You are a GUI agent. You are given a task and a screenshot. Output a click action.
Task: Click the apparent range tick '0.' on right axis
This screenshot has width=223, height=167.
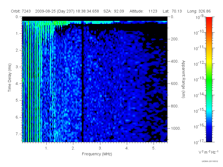173,17
